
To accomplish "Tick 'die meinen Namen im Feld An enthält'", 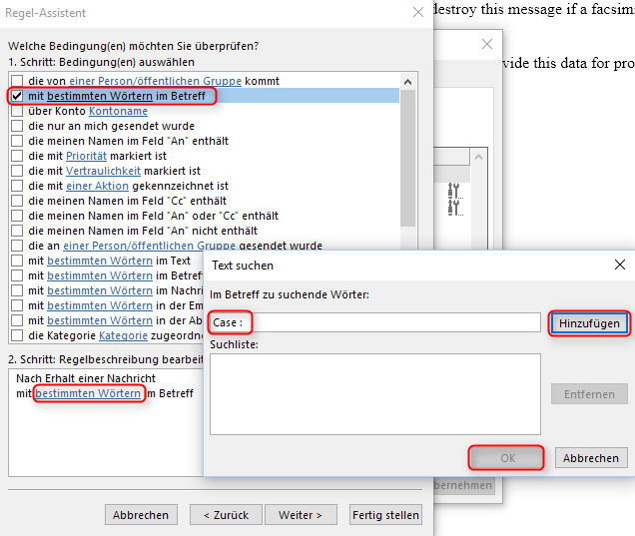I will click(x=17, y=141).
